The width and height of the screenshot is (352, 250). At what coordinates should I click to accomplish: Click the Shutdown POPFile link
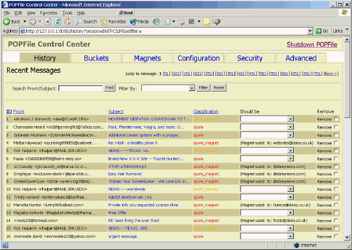point(312,44)
